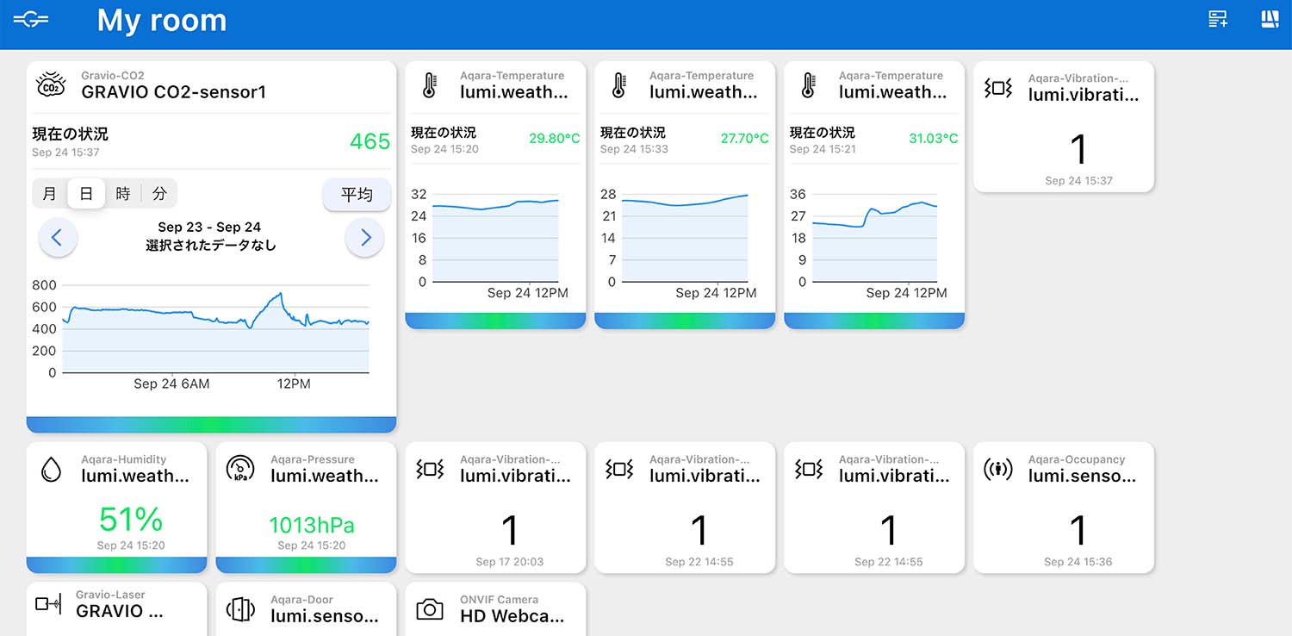Viewport: 1292px width, 636px height.
Task: Click the ONVIF Camera label
Action: click(499, 600)
